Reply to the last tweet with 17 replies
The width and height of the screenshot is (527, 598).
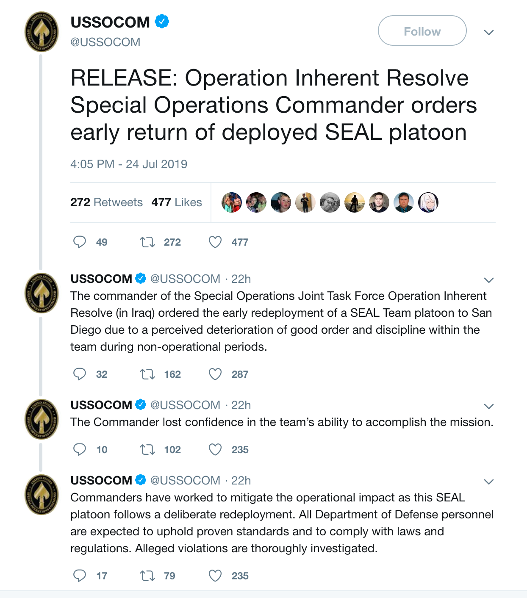coord(80,576)
